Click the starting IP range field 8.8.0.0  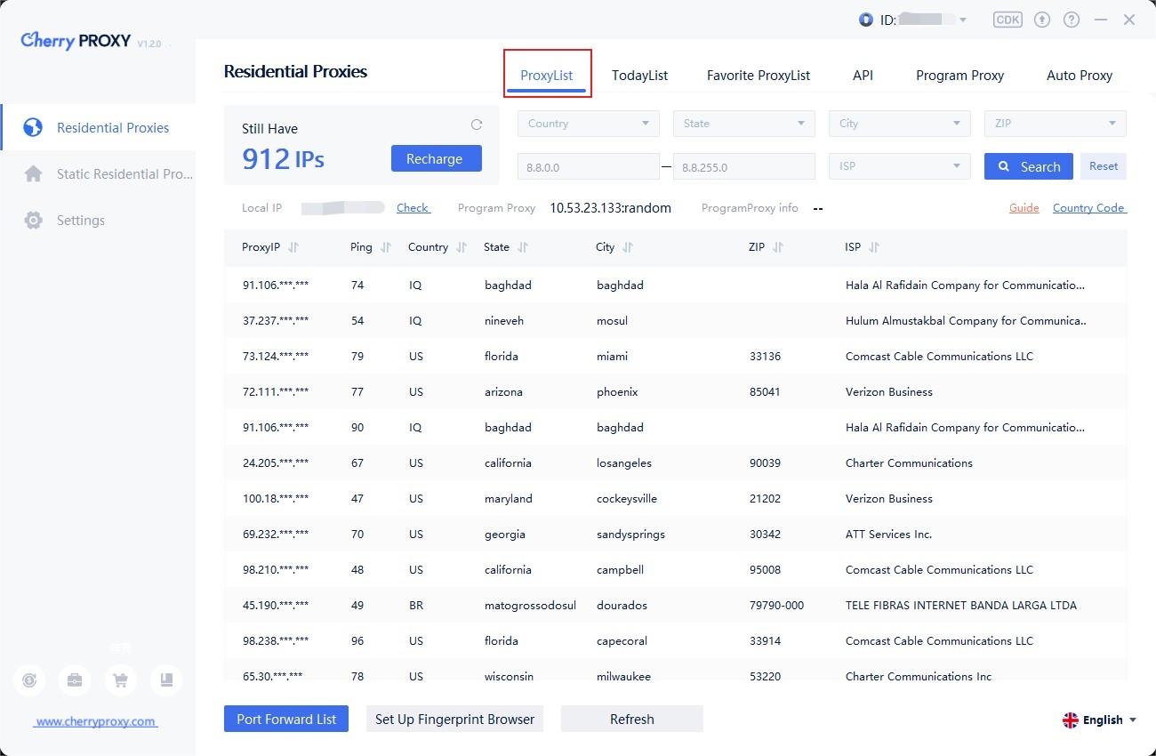click(588, 166)
